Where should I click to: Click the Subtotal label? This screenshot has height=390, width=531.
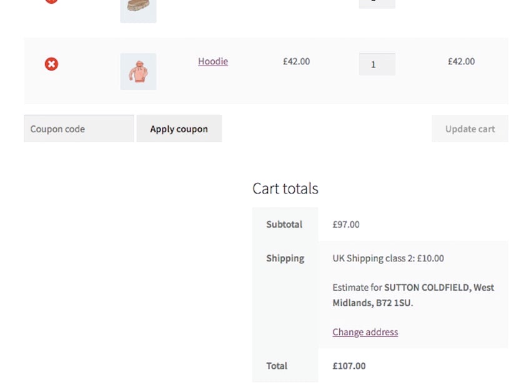click(285, 224)
